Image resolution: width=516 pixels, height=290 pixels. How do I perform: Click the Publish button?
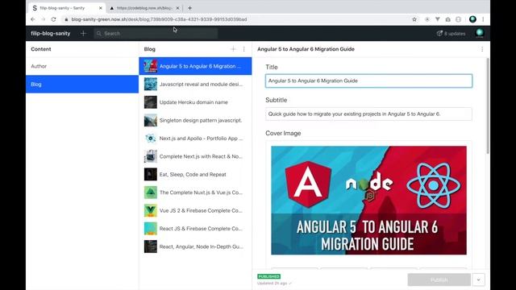(x=439, y=280)
